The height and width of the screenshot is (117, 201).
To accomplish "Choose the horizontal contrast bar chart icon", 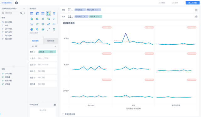I will (x=48, y=19).
